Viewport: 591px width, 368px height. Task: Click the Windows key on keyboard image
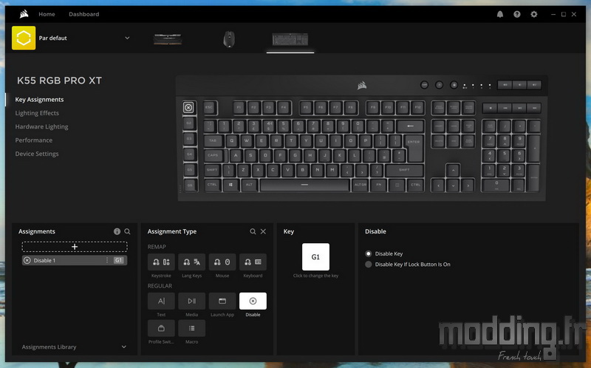tap(230, 185)
